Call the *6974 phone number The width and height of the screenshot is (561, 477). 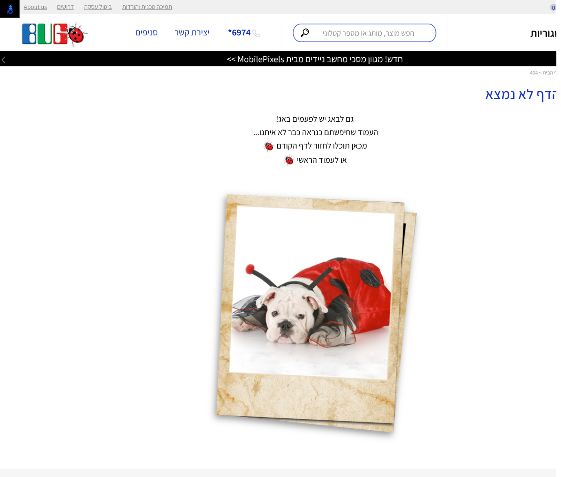pyautogui.click(x=239, y=33)
